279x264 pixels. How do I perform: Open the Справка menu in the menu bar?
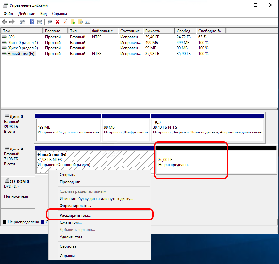click(x=59, y=14)
